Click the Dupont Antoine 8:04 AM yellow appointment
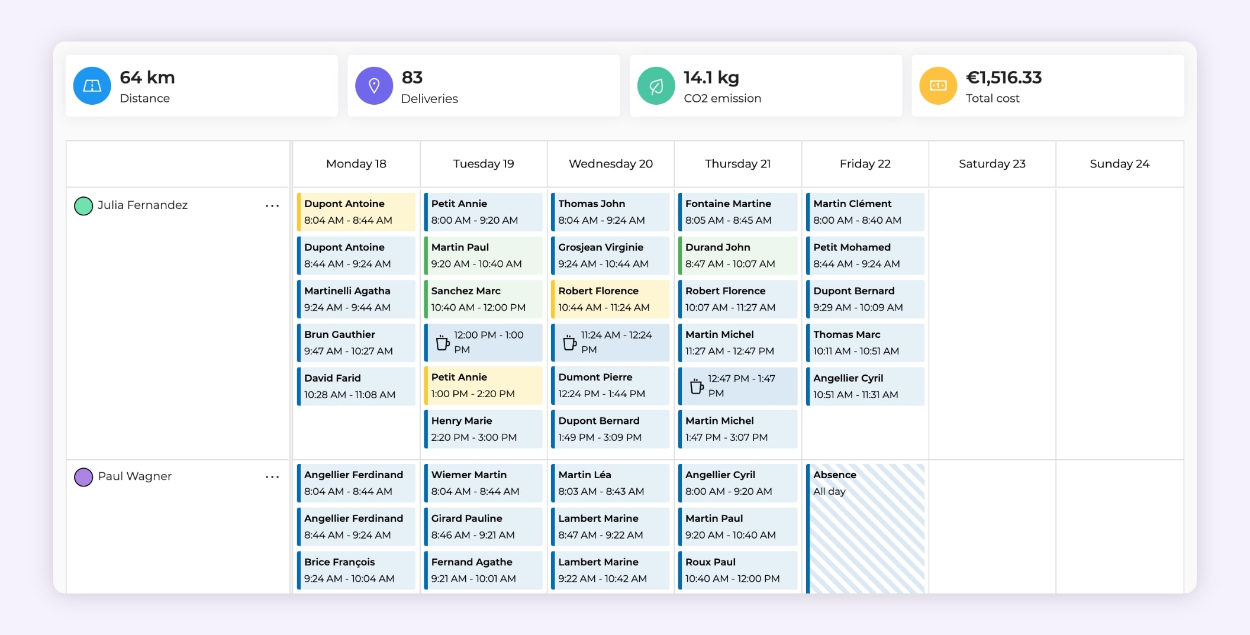This screenshot has width=1250, height=635. [x=356, y=212]
